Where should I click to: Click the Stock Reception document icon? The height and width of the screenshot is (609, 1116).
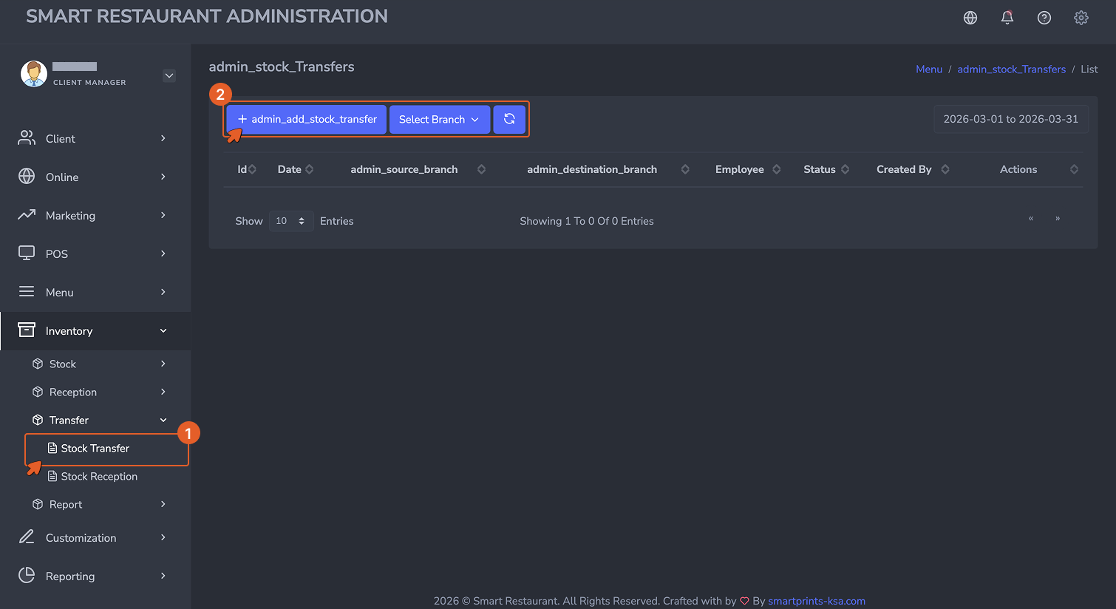point(52,476)
